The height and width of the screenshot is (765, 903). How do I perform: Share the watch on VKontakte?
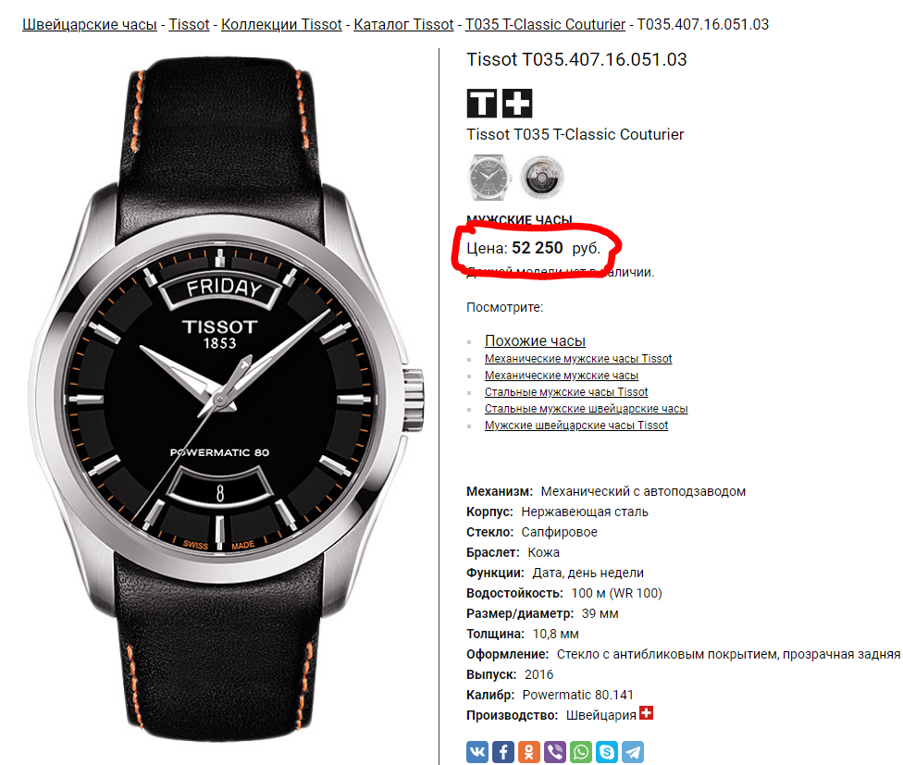(477, 752)
